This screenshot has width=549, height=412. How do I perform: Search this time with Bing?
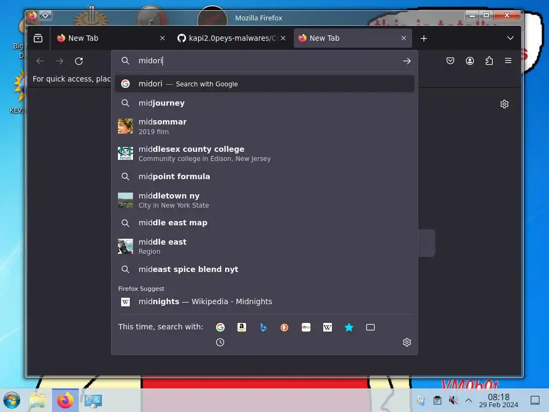click(263, 327)
